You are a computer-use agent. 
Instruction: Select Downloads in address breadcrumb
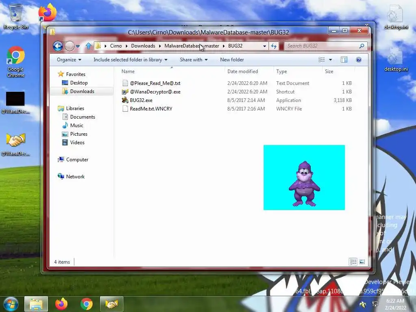point(143,46)
